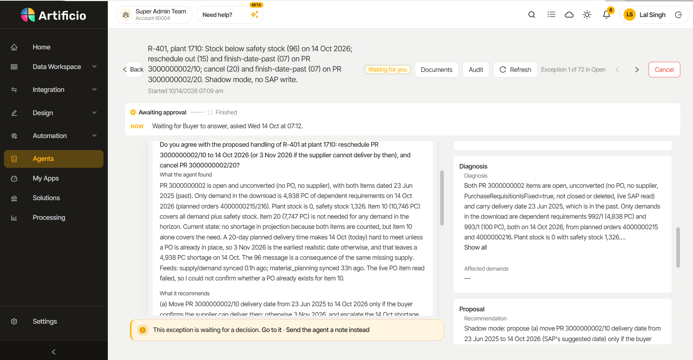Click the Super Admin Team account icon
This screenshot has width=693, height=360.
[x=126, y=15]
